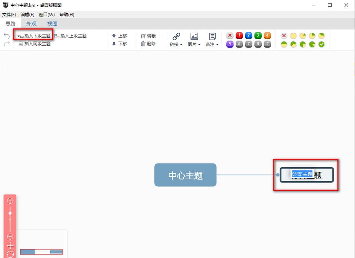Select the 中心主题 node
The width and height of the screenshot is (355, 258).
(185, 175)
